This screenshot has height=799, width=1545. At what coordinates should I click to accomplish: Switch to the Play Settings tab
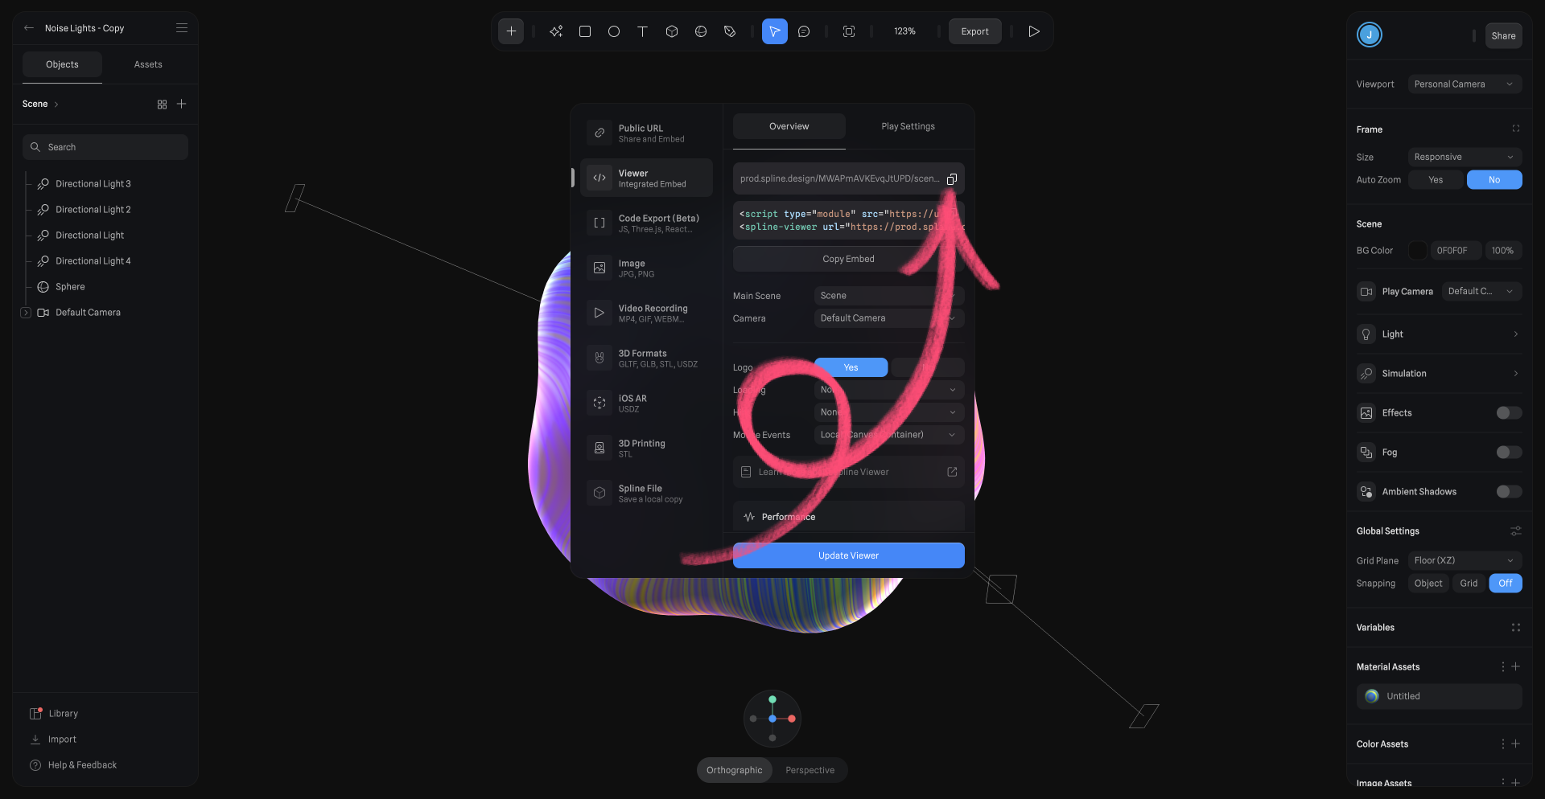(908, 126)
